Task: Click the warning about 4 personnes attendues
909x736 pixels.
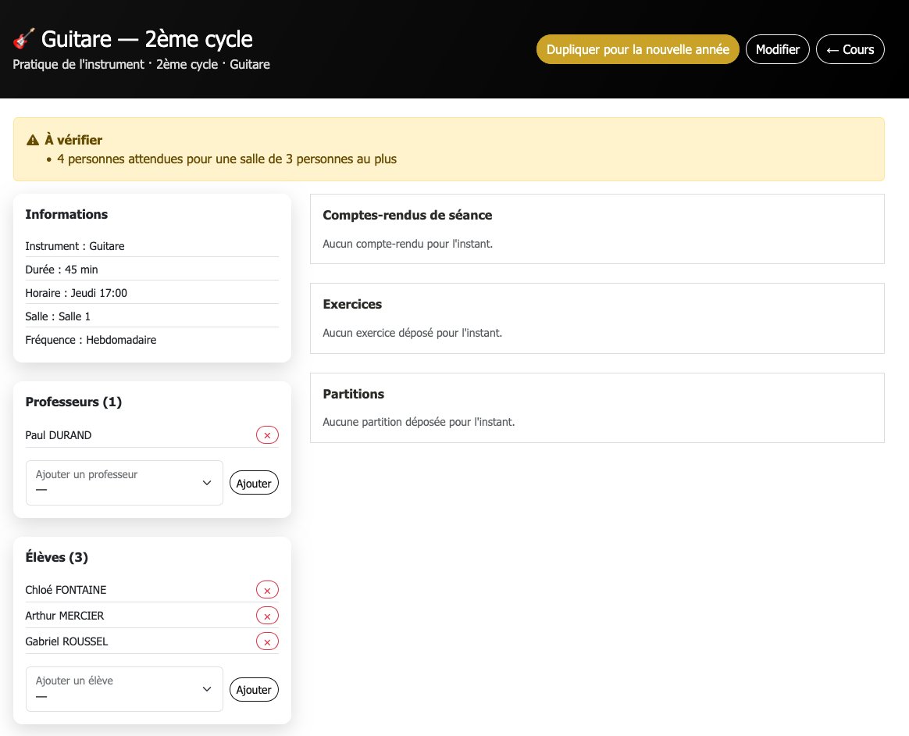Action: coord(226,159)
